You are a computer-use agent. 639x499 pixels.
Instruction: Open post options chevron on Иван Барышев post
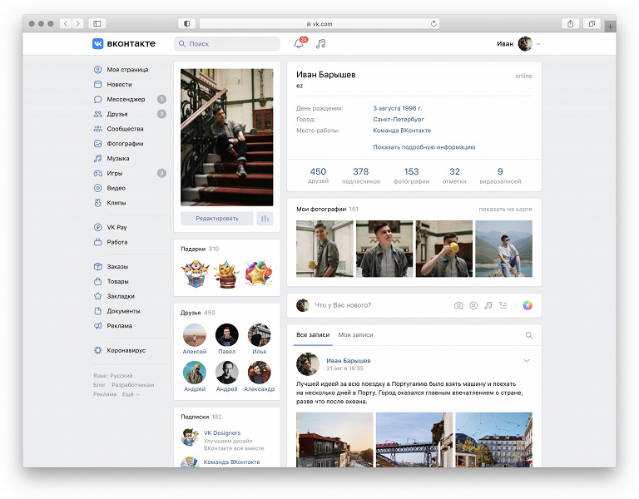click(527, 360)
